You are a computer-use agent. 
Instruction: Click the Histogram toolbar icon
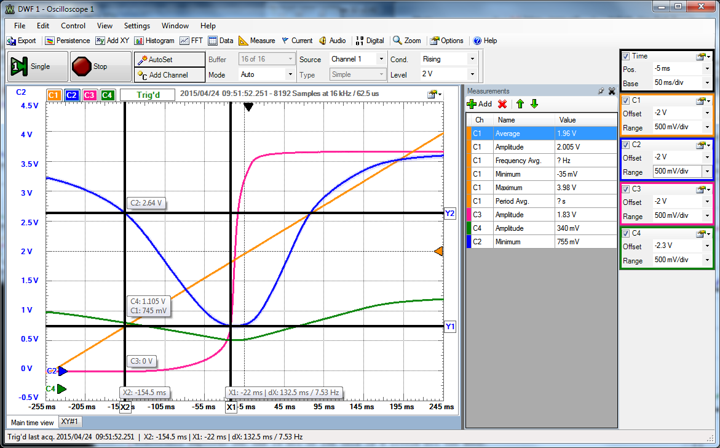(154, 41)
